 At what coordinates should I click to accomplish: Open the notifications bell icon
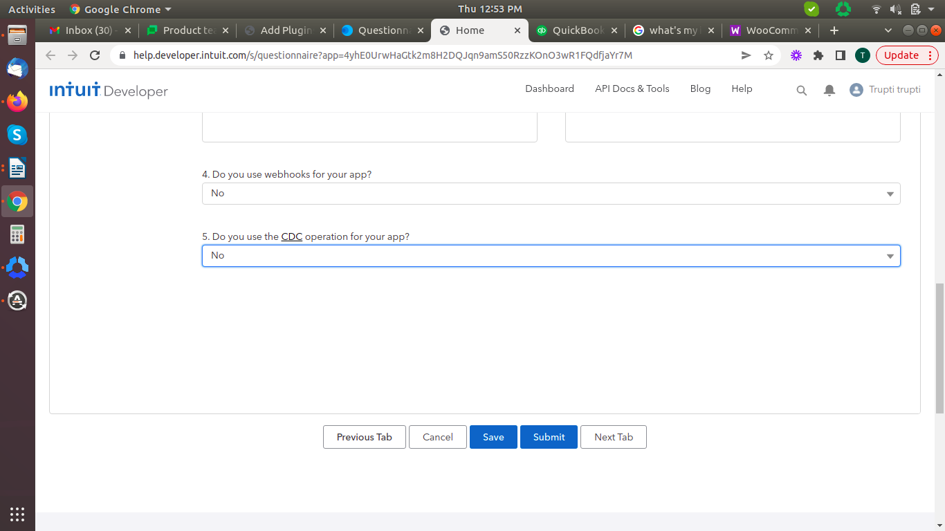pyautogui.click(x=829, y=90)
